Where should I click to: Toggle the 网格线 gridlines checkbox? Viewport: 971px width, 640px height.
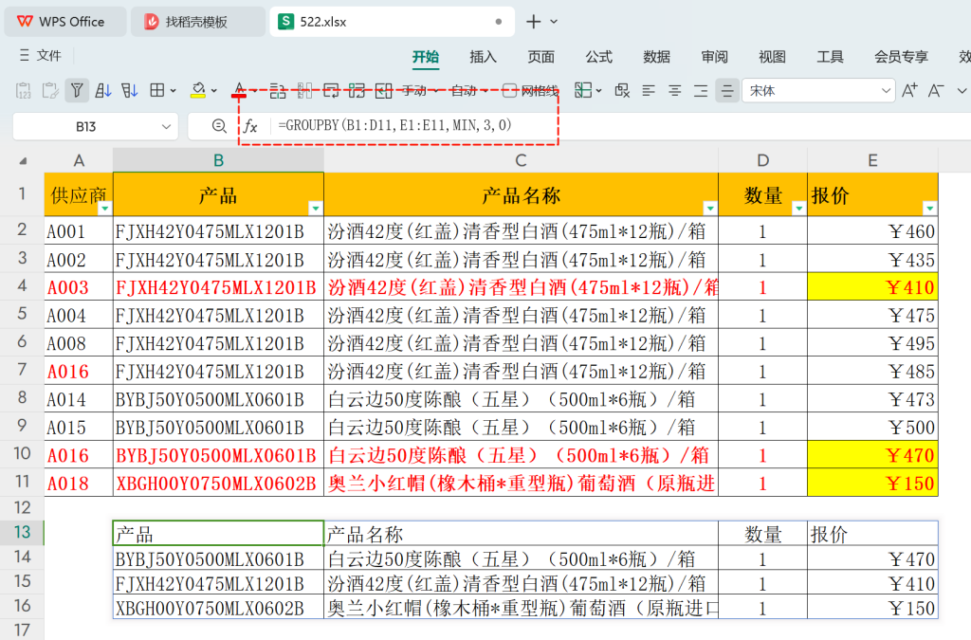pos(509,91)
